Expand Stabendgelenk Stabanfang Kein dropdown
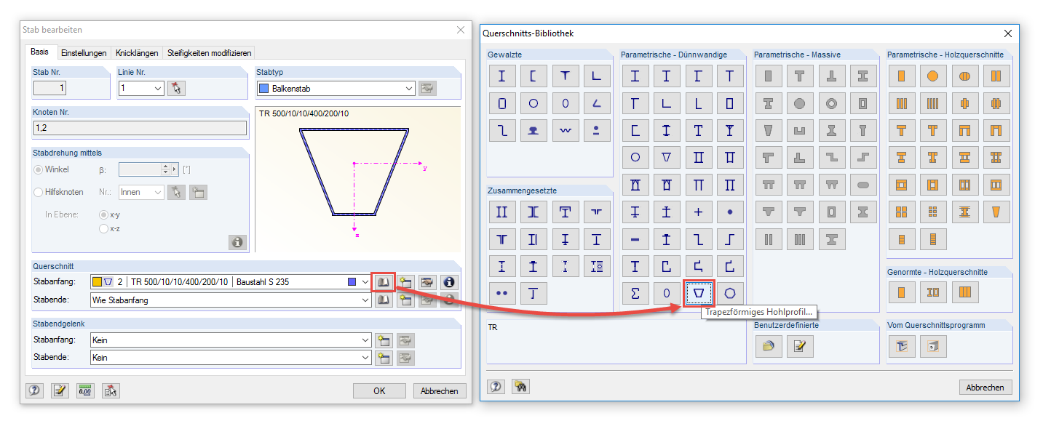The width and height of the screenshot is (1043, 421). click(365, 340)
